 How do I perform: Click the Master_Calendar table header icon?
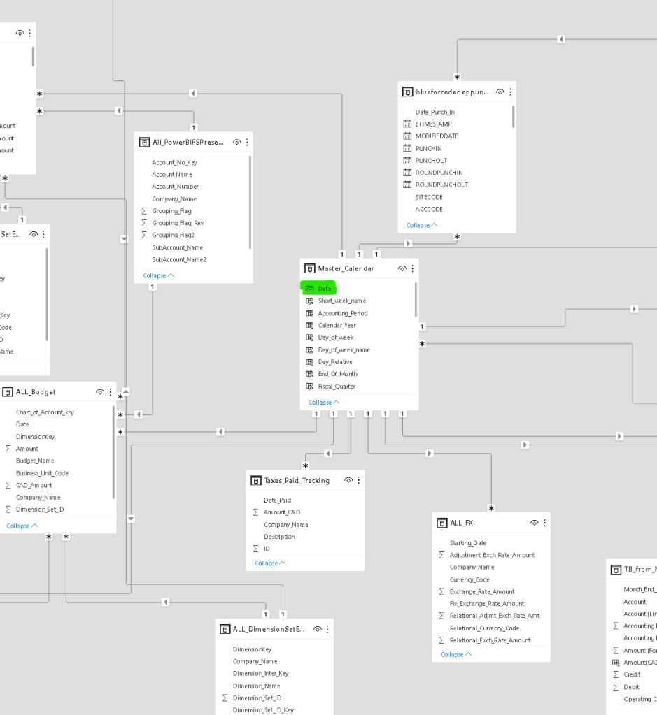[x=310, y=268]
